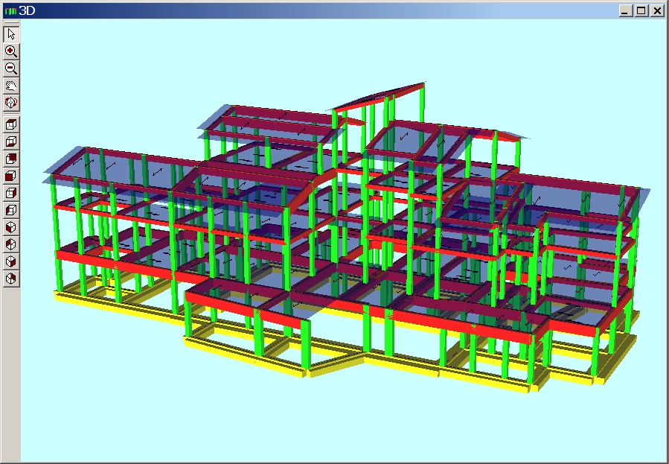Choose isometric cube with red lower-left face
Screen dimensions: 669x464
(11, 227)
